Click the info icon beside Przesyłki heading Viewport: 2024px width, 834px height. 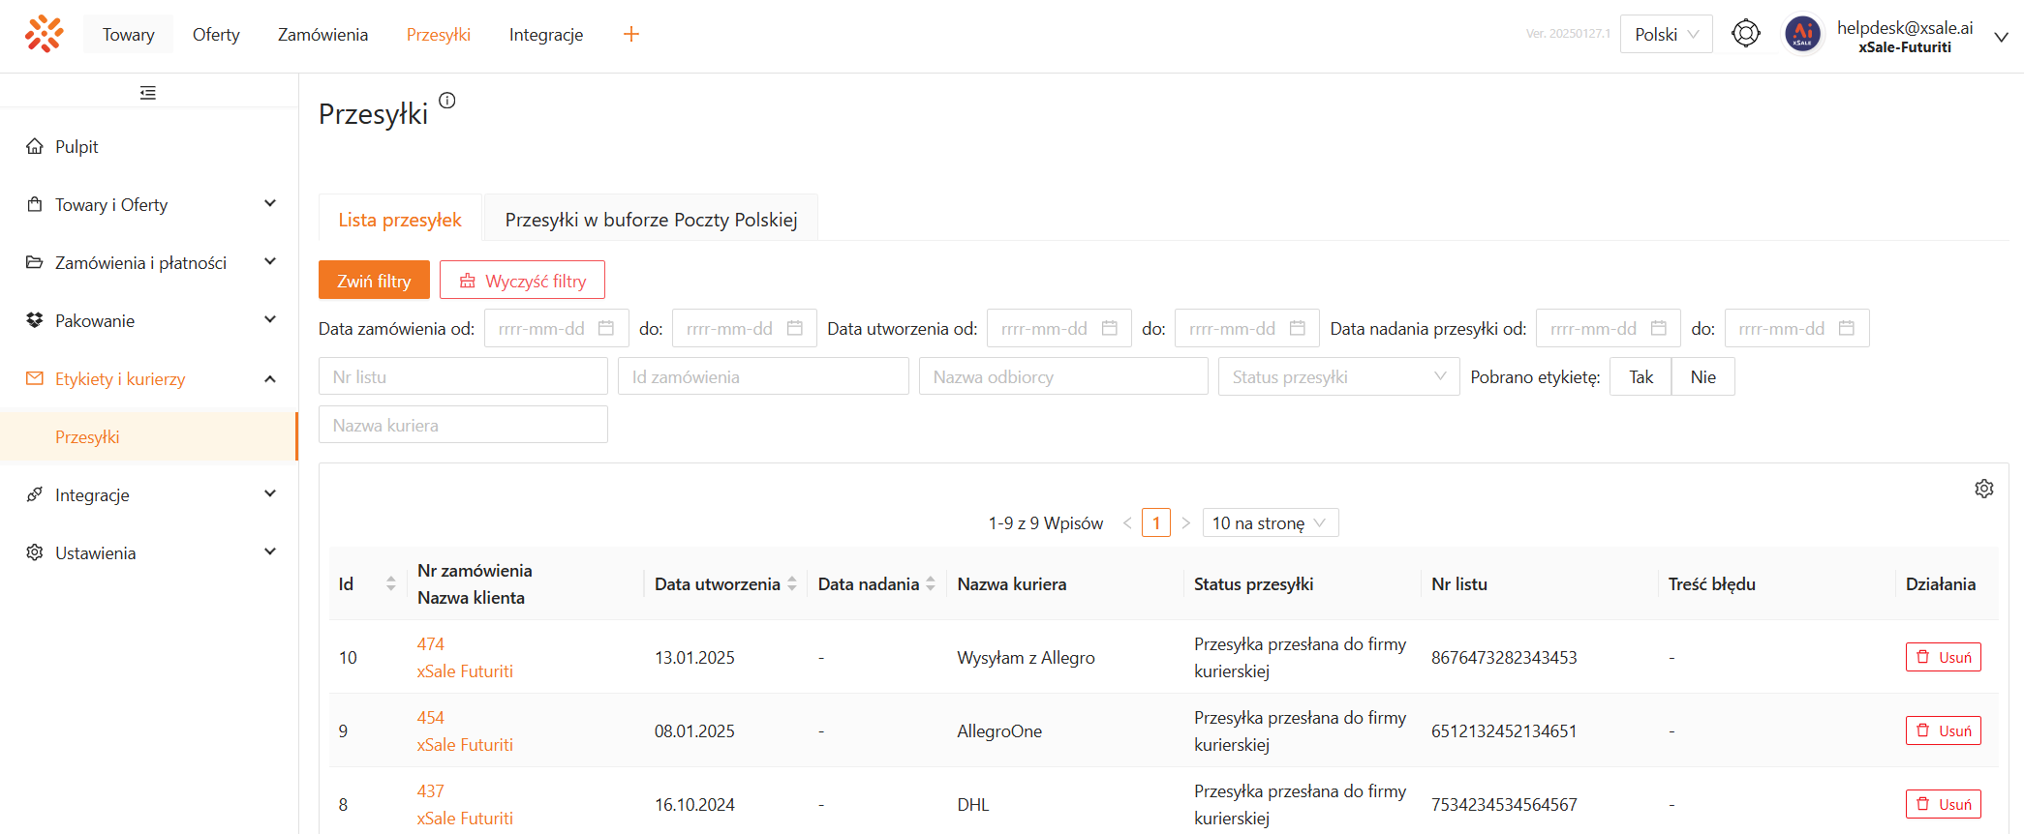446,101
